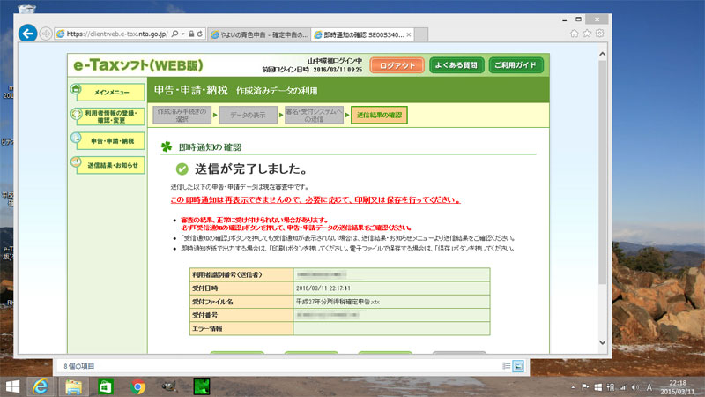The height and width of the screenshot is (397, 705).
Task: Open File Explorer from the taskbar
Action: pos(72,386)
